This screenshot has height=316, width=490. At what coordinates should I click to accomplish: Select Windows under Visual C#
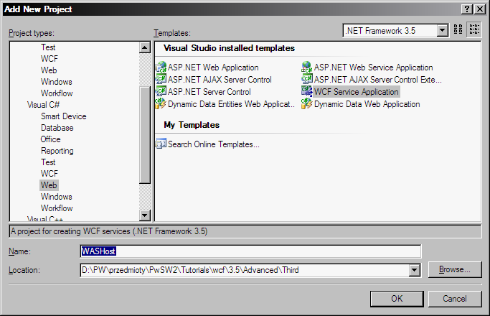click(57, 197)
